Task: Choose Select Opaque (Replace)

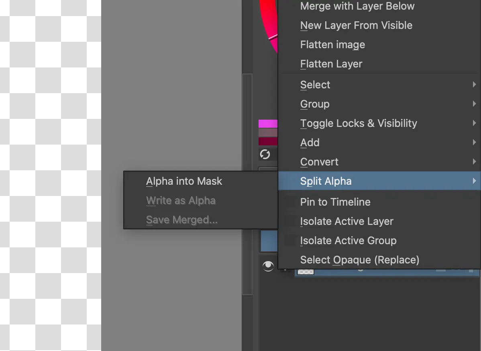Action: tap(379, 260)
